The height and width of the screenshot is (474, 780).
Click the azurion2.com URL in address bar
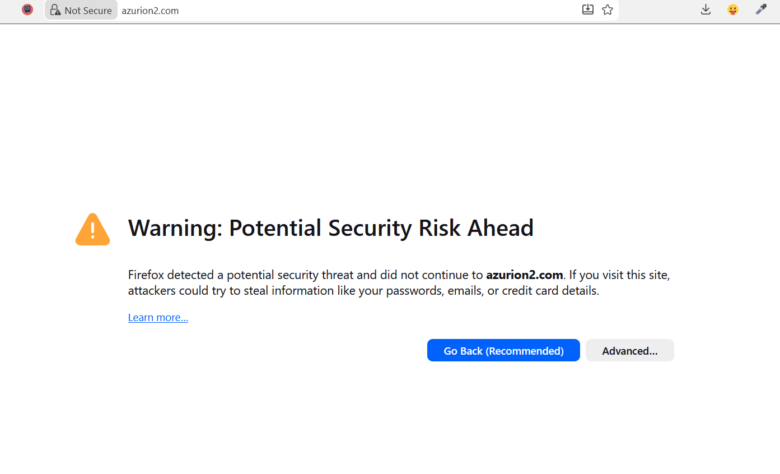pyautogui.click(x=150, y=11)
